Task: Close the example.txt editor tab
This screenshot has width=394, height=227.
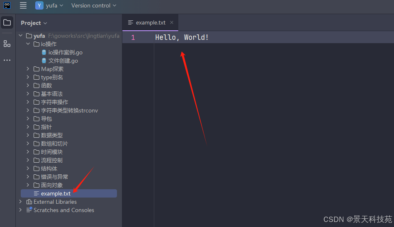Action: (x=172, y=22)
